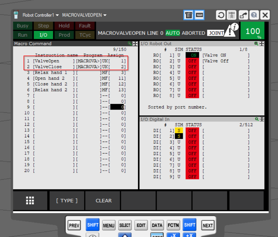The height and width of the screenshot is (237, 278).
Task: Toggle the keypad display icon
Action: (199, 15)
